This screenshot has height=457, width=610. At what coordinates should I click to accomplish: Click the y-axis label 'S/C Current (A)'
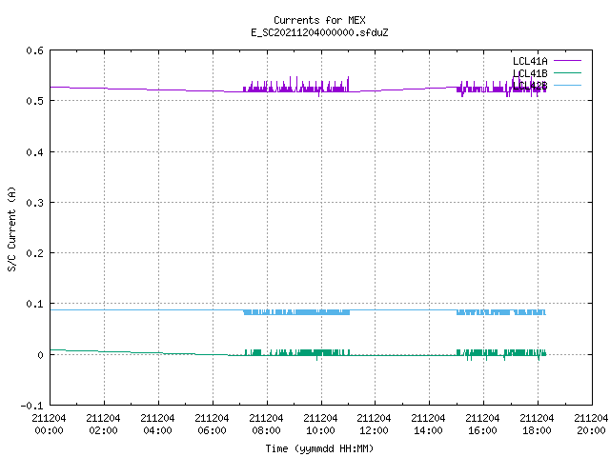click(11, 228)
